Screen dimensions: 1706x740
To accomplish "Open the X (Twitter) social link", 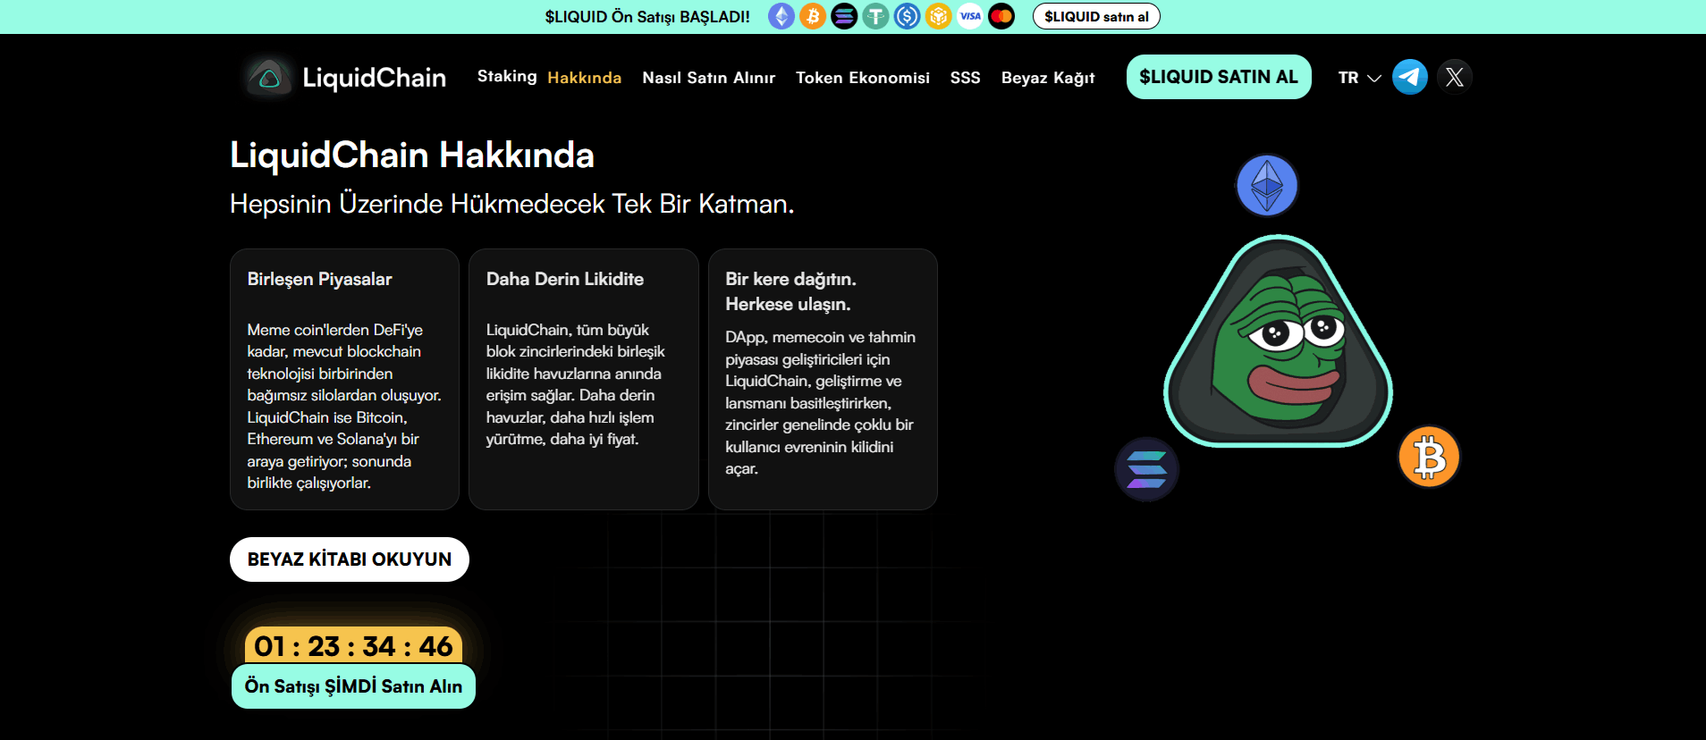I will pyautogui.click(x=1454, y=77).
